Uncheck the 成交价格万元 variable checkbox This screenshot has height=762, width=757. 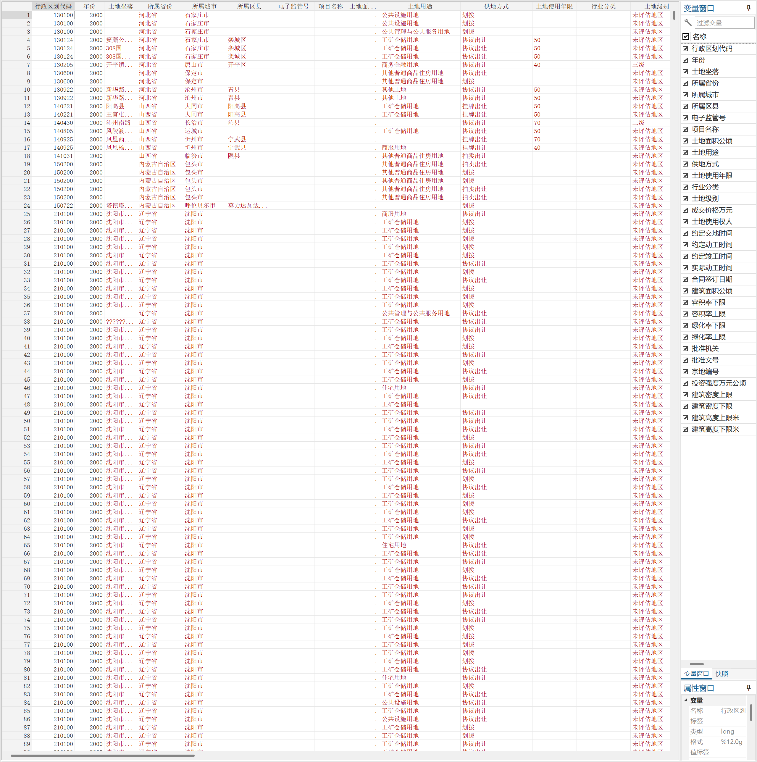pos(685,210)
